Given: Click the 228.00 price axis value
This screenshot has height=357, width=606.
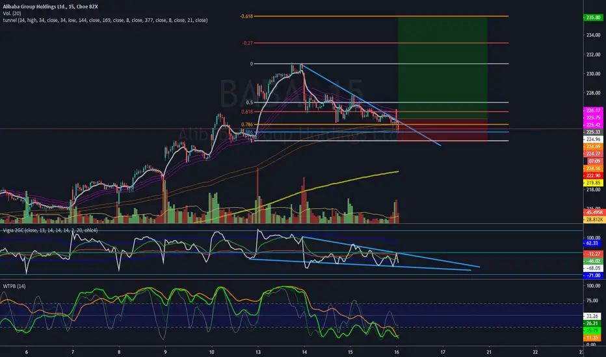Looking at the screenshot, I should (593, 93).
